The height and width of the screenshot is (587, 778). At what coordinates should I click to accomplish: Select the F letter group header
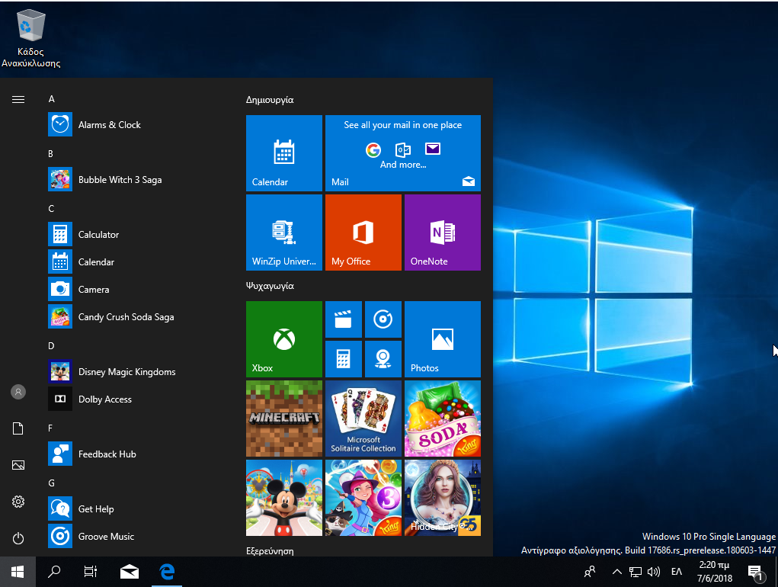(50, 428)
